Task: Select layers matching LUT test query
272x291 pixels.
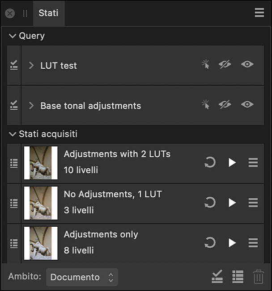Action: tap(205, 65)
